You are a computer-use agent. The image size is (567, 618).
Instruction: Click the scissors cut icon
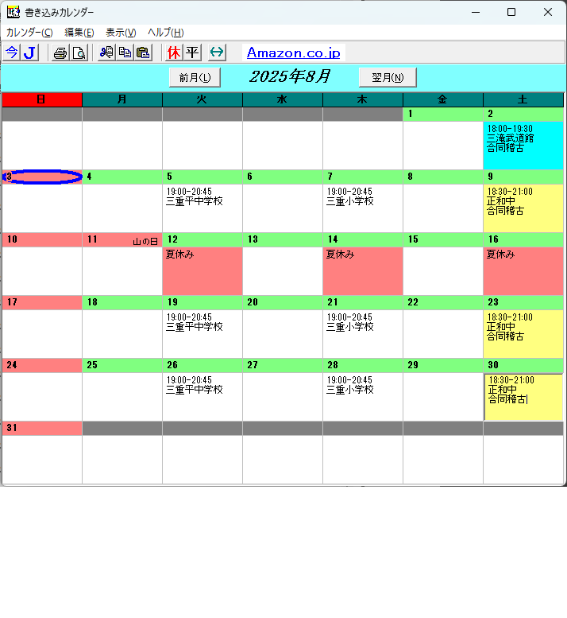coord(106,52)
